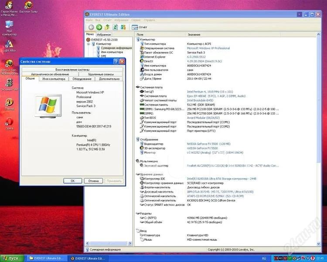Click the help question mark in Свойства системы
Viewport: 327px width, 262px height.
point(116,62)
